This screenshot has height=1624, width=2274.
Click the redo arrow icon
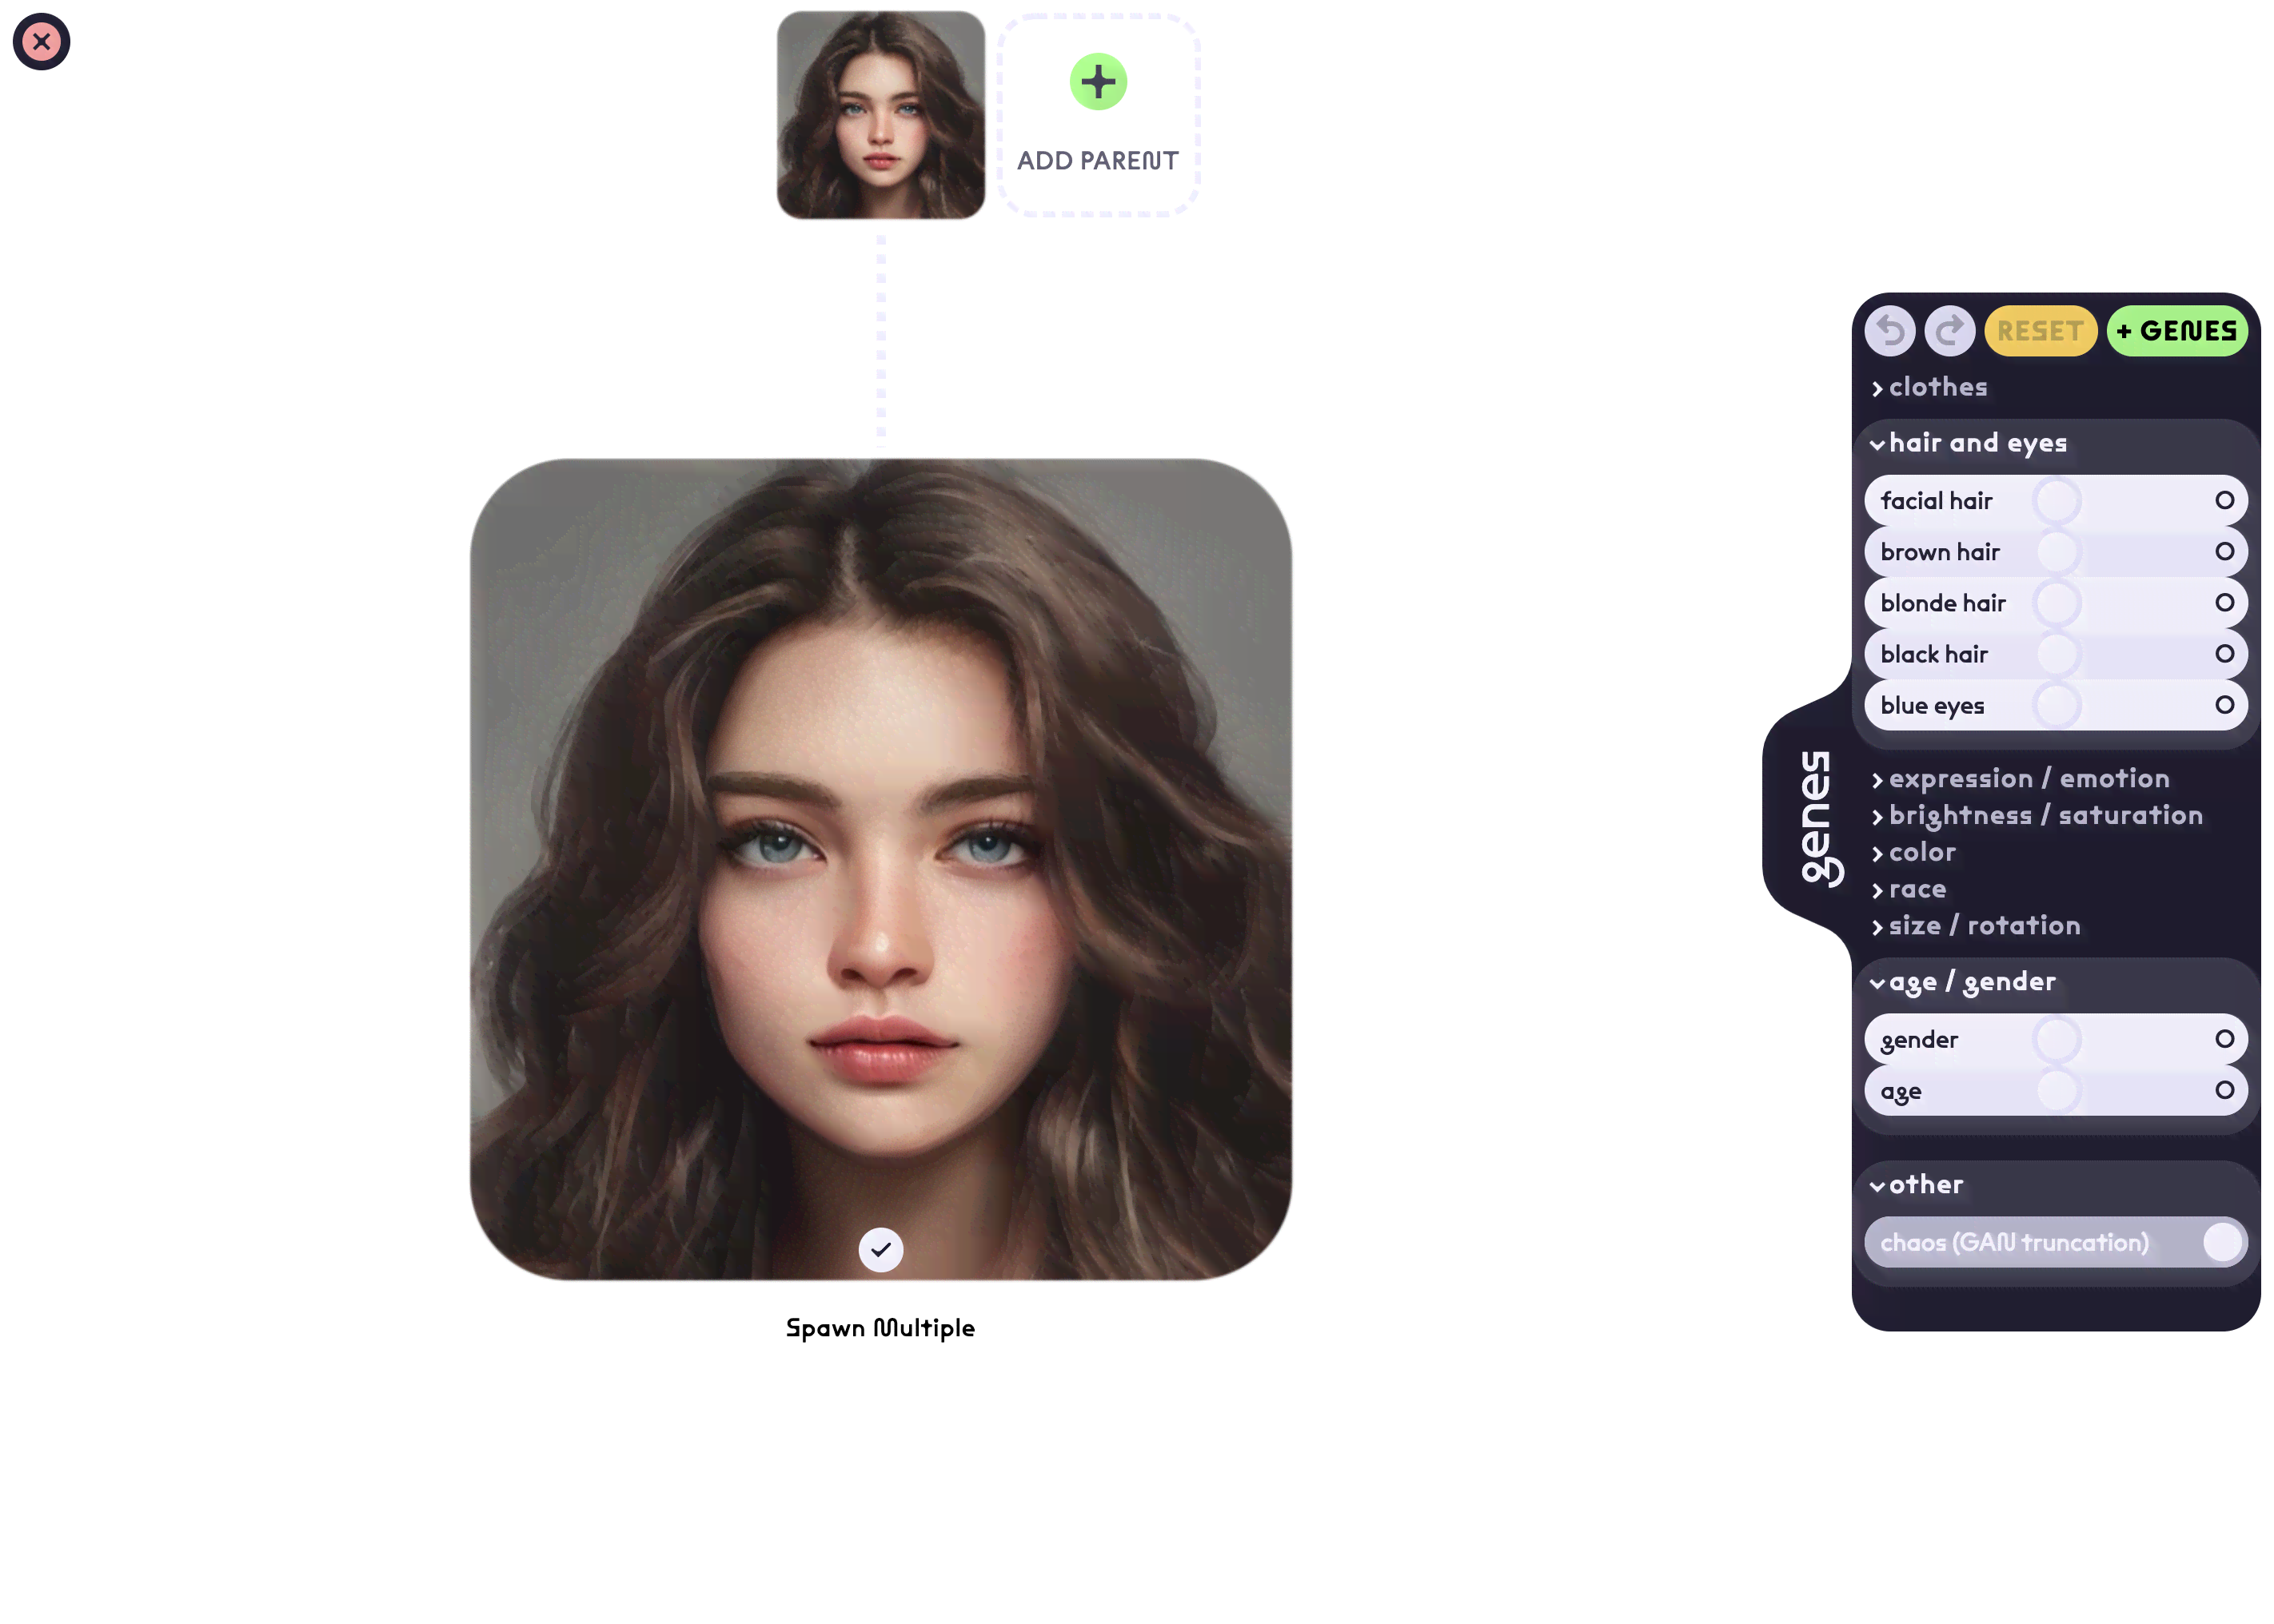tap(1949, 330)
